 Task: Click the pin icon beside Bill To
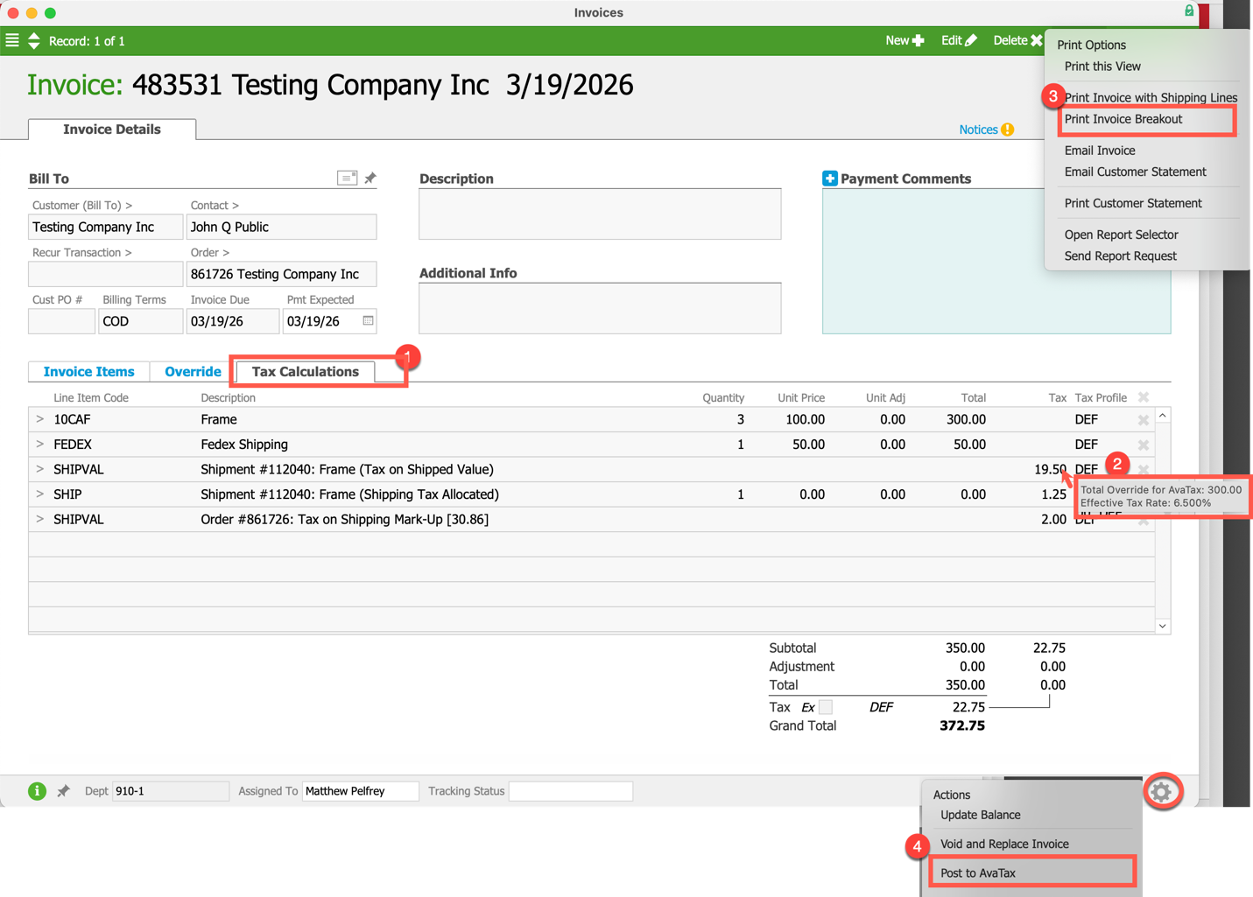coord(370,178)
